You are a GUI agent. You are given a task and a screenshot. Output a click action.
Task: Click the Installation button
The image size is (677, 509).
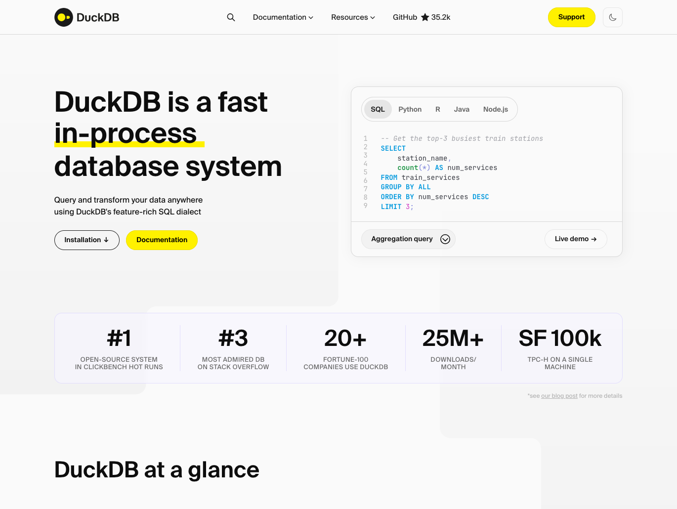[x=86, y=240]
